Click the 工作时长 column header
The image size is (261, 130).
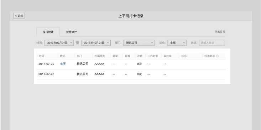[x=153, y=56]
